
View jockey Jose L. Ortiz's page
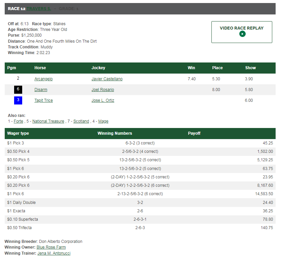click(103, 100)
